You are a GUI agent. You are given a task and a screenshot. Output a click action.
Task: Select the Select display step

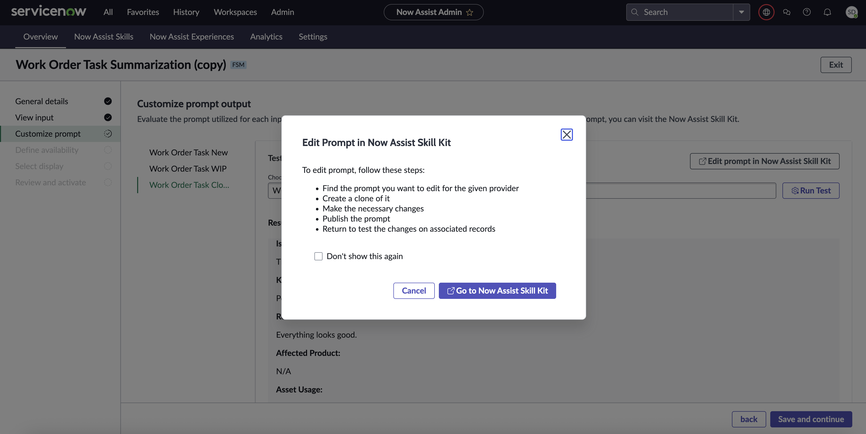(x=60, y=166)
